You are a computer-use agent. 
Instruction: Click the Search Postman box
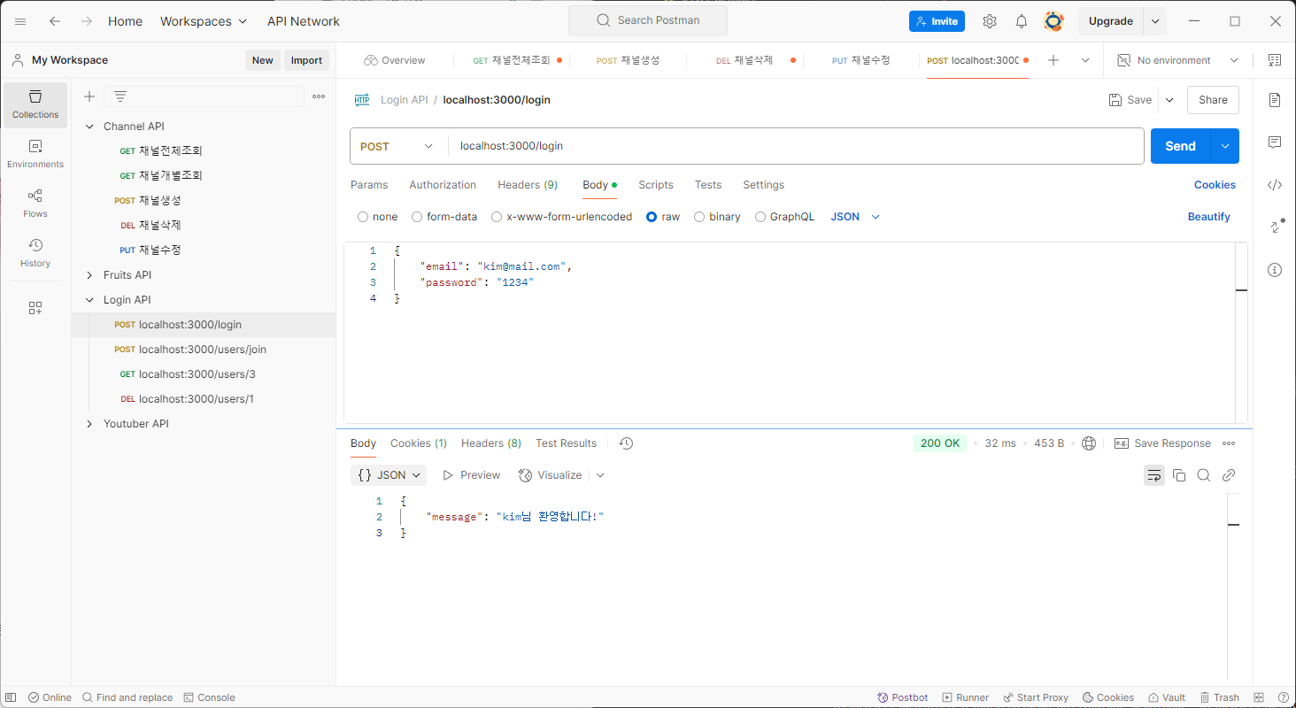(x=648, y=20)
